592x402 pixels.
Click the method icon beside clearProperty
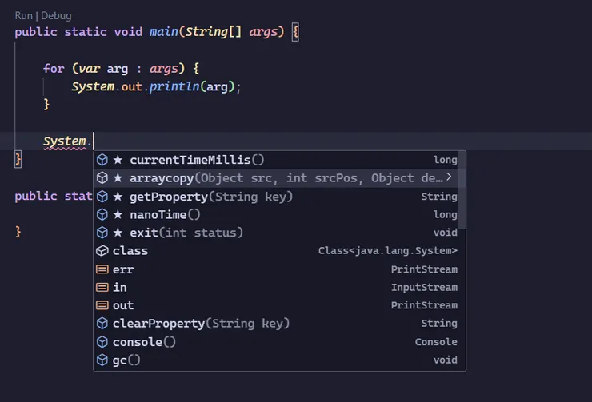click(102, 324)
